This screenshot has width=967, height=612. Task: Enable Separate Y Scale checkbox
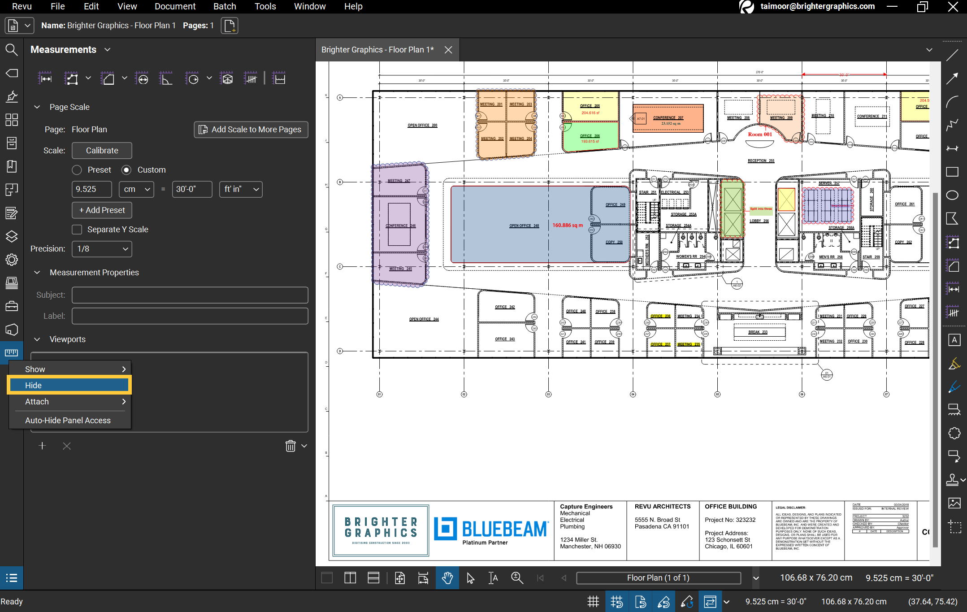pos(77,230)
